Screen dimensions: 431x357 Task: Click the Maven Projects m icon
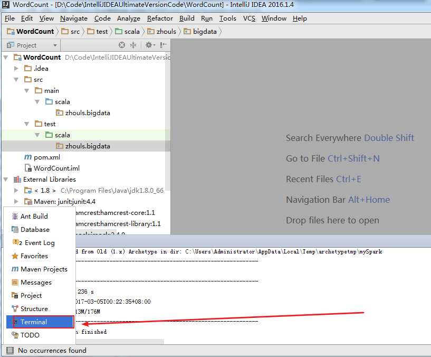click(15, 269)
